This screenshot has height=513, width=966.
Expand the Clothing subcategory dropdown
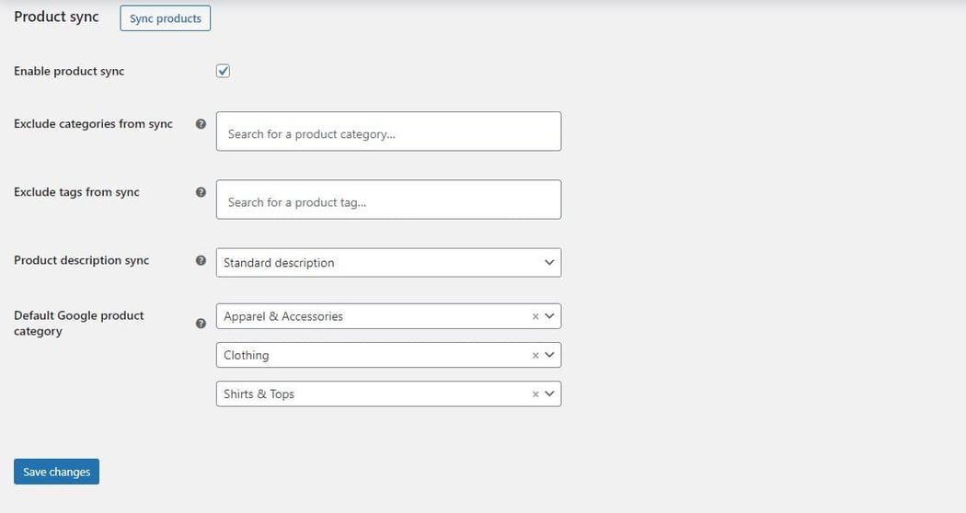(550, 355)
